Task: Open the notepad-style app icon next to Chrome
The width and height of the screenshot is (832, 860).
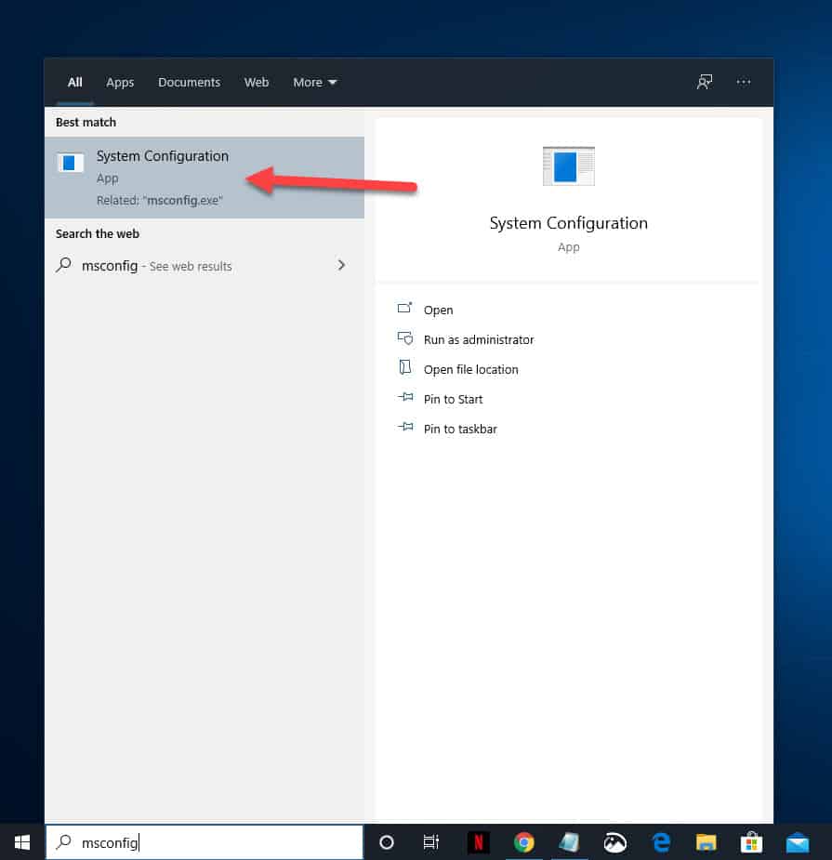Action: [569, 842]
